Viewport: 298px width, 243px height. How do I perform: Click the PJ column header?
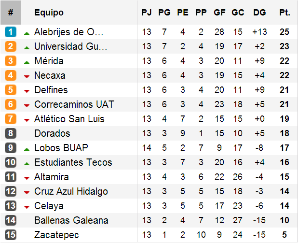point(147,13)
